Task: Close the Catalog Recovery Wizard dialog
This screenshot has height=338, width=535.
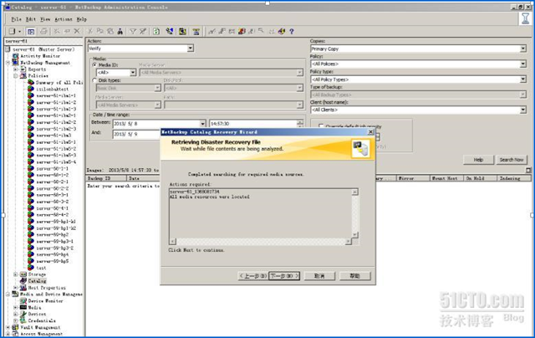Action: 370,132
